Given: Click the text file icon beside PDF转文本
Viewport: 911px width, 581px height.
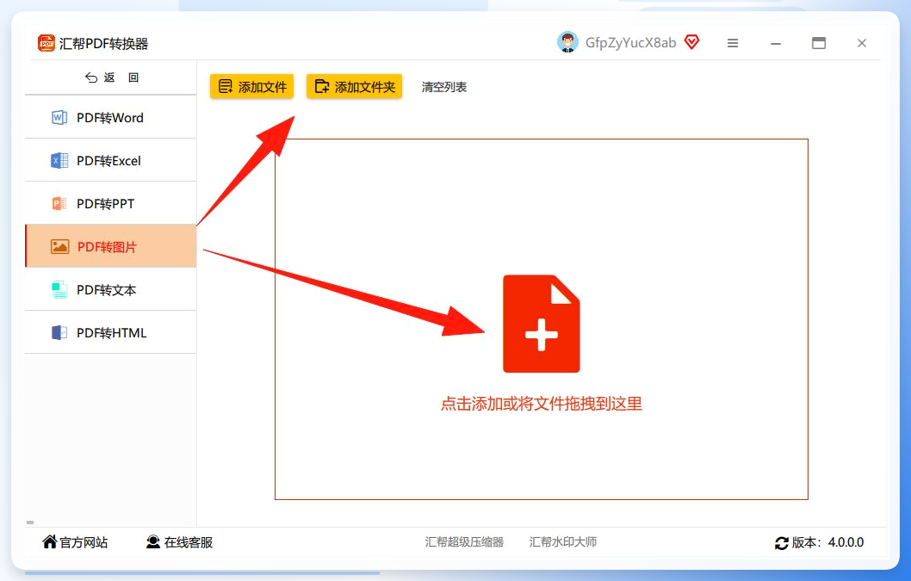Looking at the screenshot, I should [x=59, y=289].
